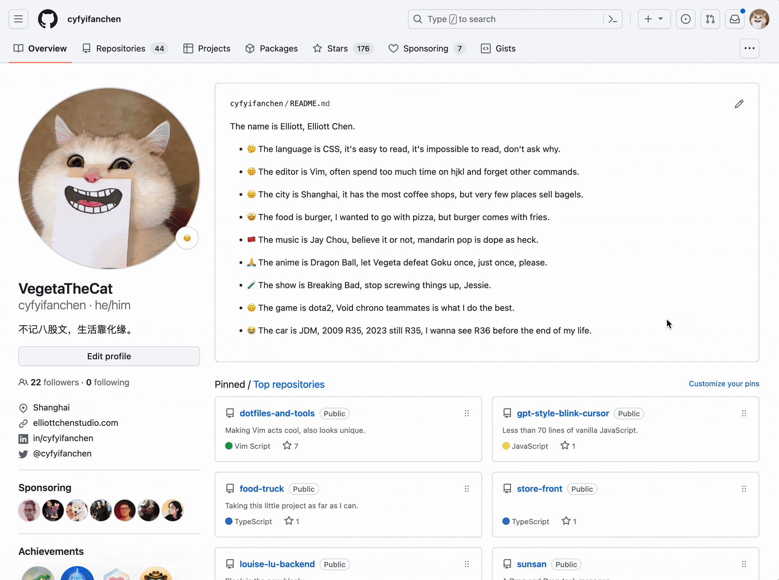Click the GitHub Octocat logo
779x580 pixels.
pos(48,19)
